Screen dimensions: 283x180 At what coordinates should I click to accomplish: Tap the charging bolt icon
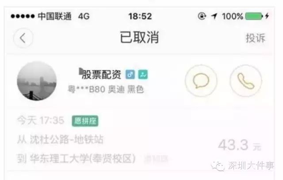[267, 16]
